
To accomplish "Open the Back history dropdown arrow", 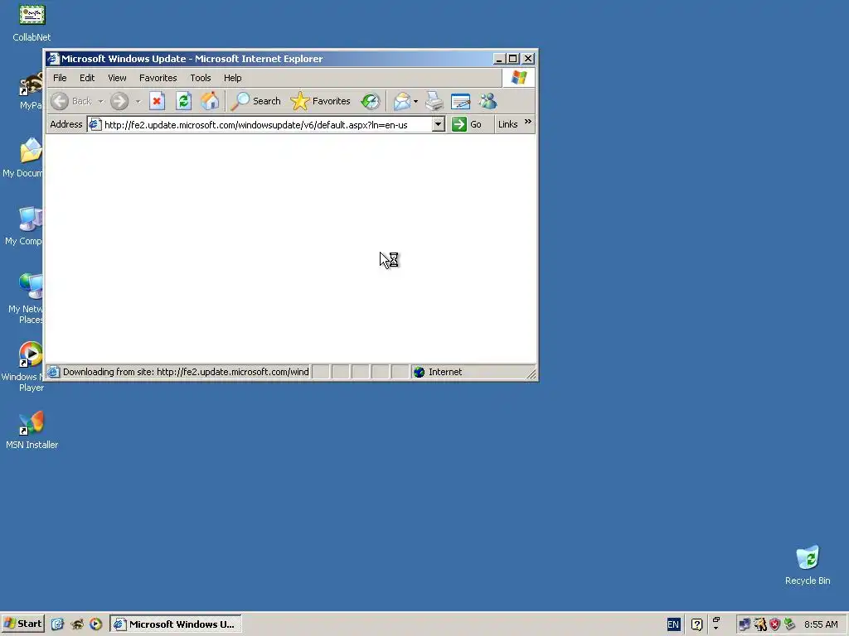I will tap(100, 101).
